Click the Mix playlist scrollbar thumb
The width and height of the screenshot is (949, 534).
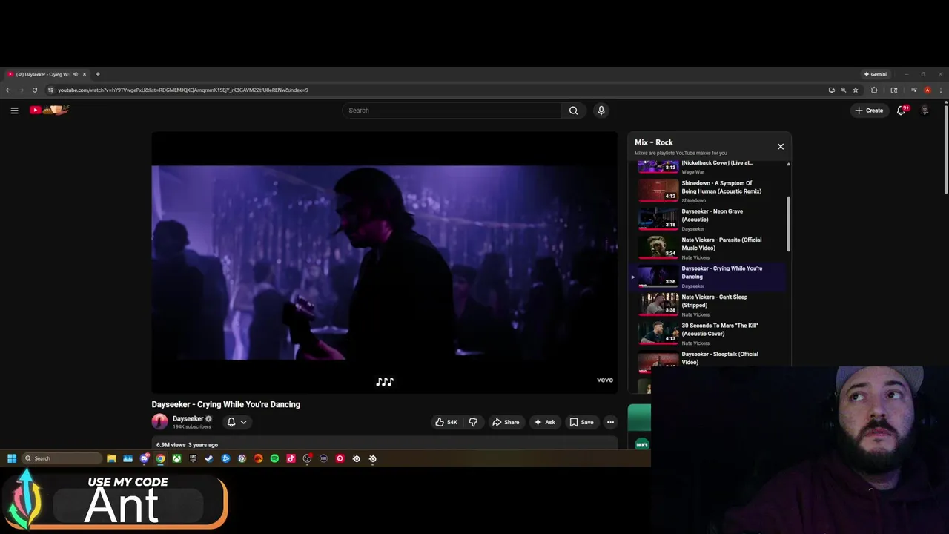click(x=788, y=224)
